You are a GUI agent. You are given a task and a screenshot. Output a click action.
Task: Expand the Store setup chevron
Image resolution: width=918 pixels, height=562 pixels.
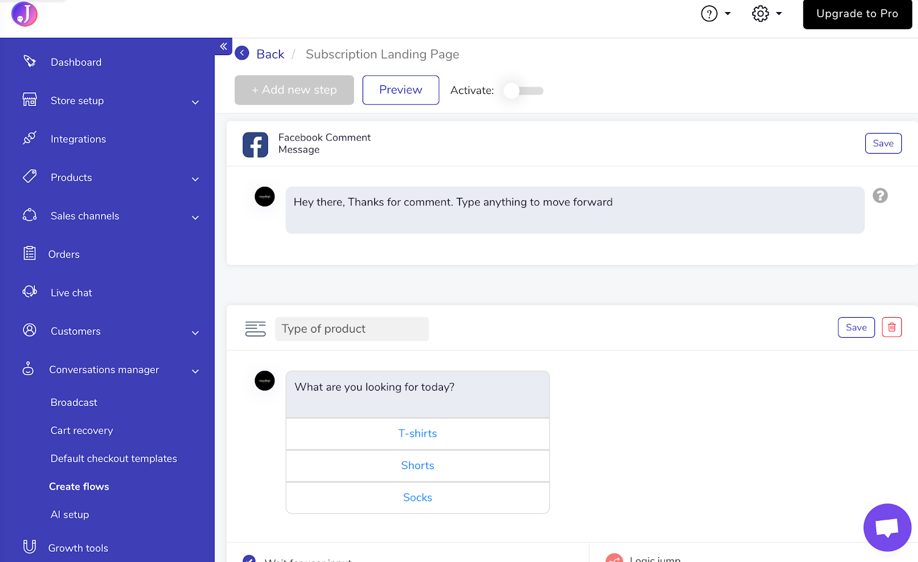click(x=195, y=102)
